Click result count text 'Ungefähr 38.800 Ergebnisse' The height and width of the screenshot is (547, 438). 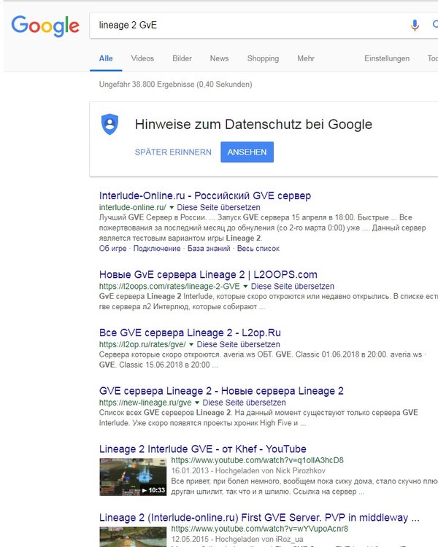pyautogui.click(x=176, y=85)
